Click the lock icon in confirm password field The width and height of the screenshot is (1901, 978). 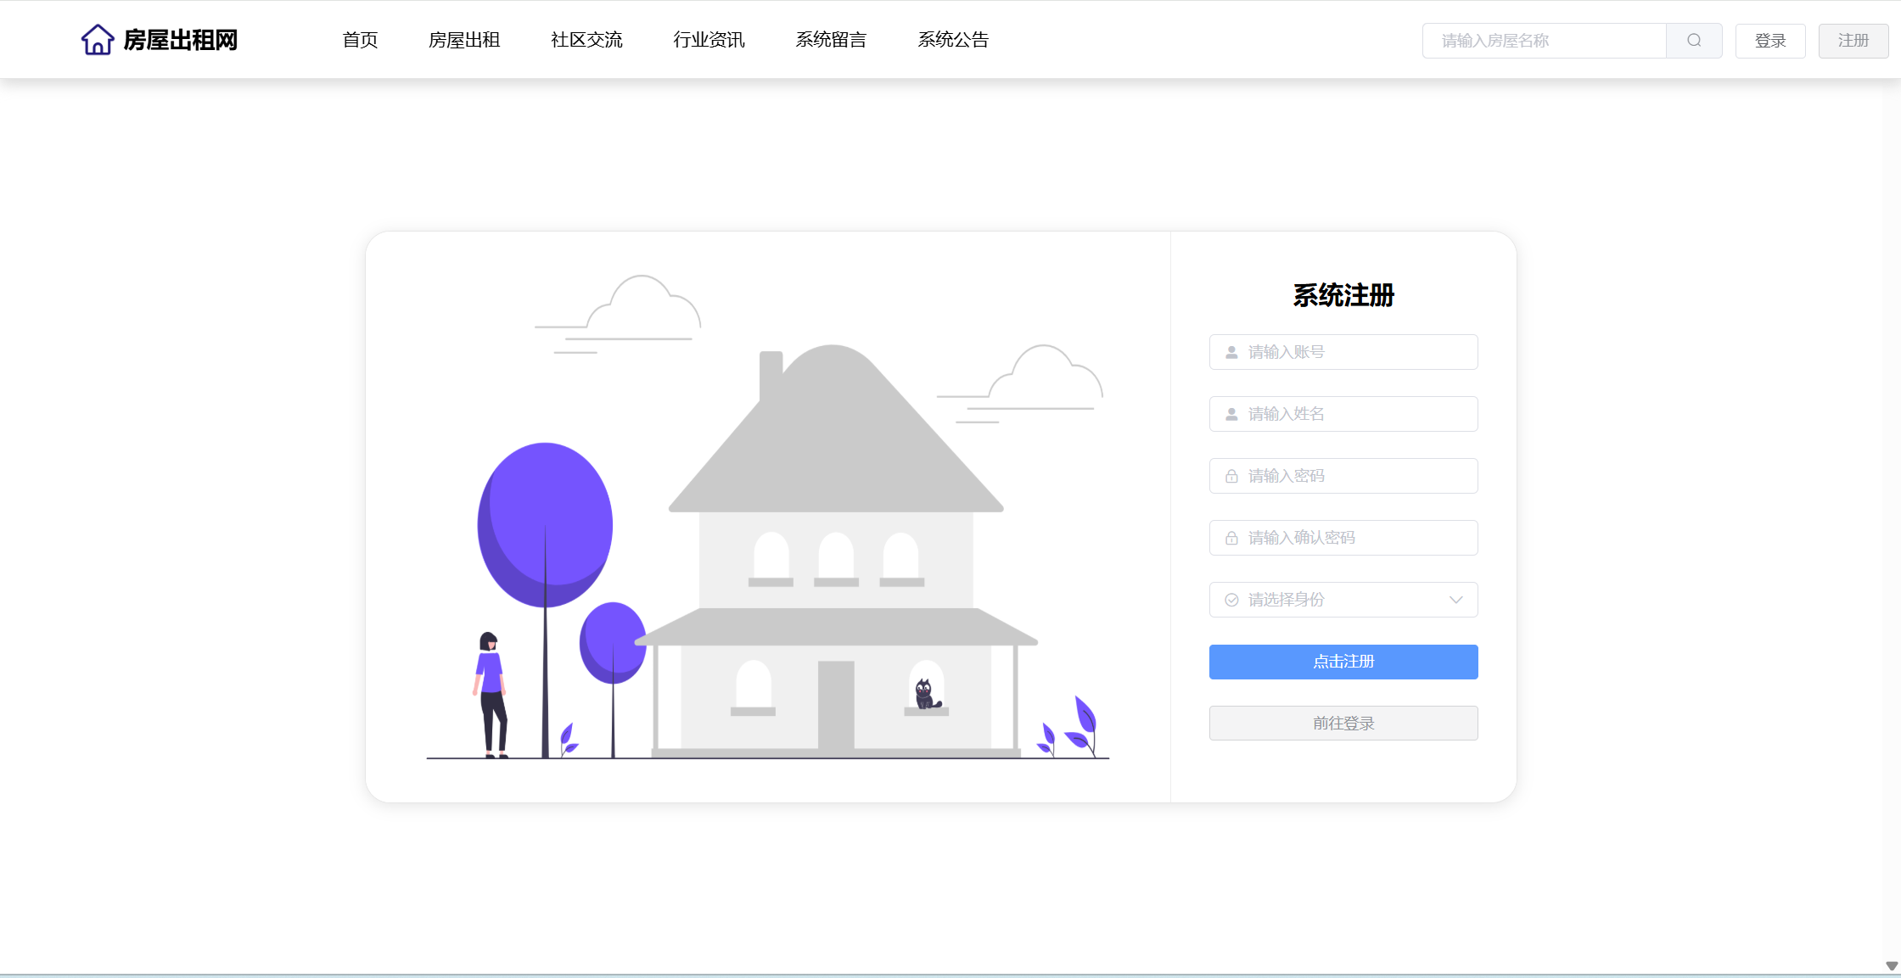(x=1231, y=539)
